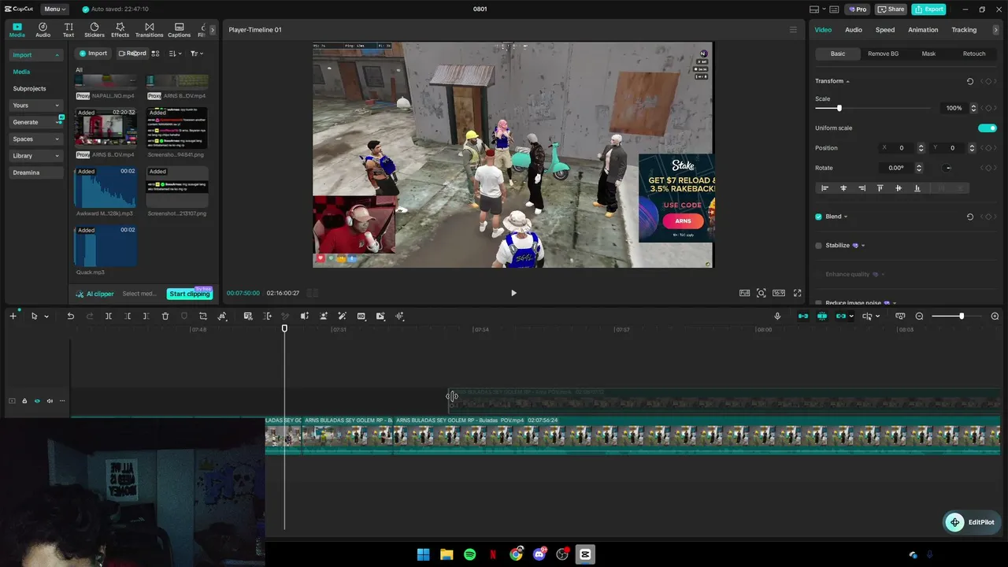Switch to the Audio inspector tab
Screen dimensions: 1008x567
[x=854, y=30]
